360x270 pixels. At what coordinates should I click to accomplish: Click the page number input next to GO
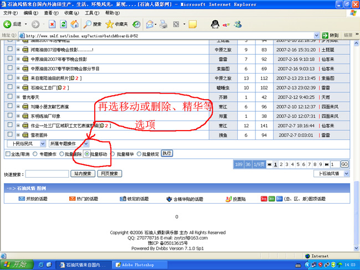335,164
